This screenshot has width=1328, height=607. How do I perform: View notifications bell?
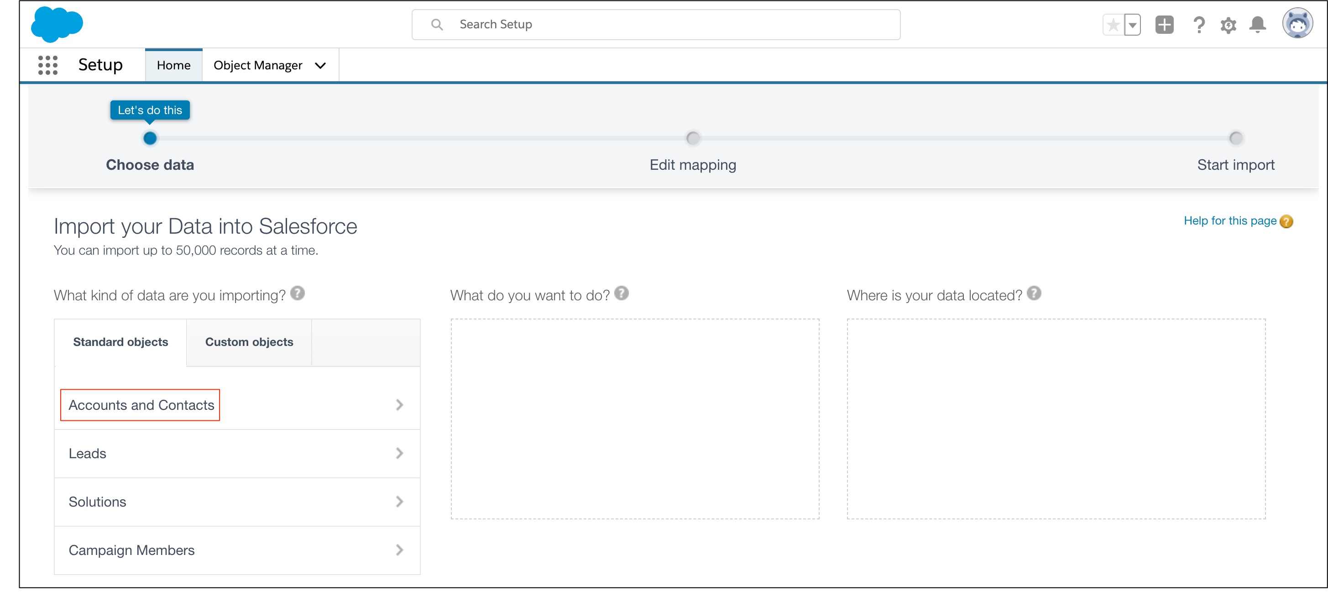click(1257, 25)
